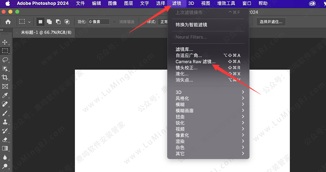Select the Clone Stamp tool

point(5,122)
